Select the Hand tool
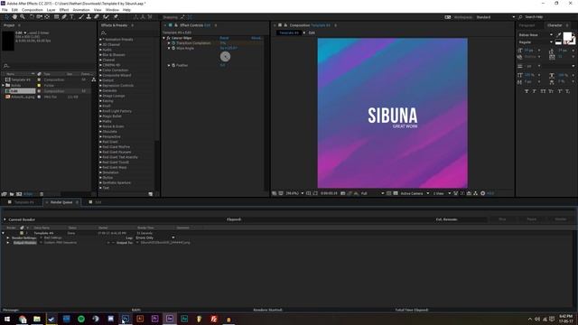The width and height of the screenshot is (578, 325). click(14, 17)
